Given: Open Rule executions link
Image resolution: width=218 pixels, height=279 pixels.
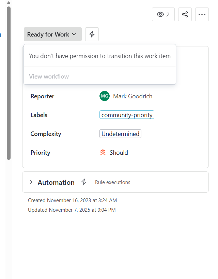Looking at the screenshot, I should pos(112,182).
